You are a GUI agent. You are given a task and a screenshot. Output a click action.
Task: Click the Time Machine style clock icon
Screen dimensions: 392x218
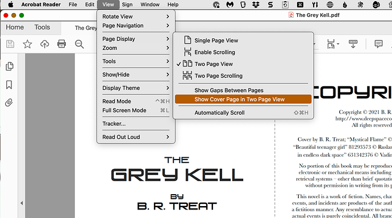pyautogui.click(x=285, y=5)
